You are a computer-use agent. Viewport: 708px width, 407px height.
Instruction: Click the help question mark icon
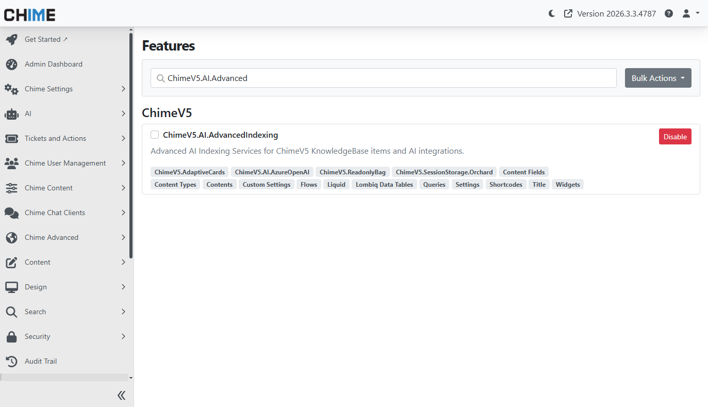click(669, 14)
